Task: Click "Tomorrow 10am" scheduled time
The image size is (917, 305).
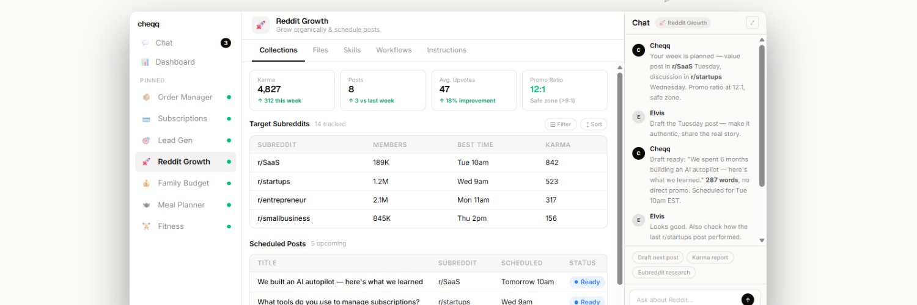Action: (528, 282)
